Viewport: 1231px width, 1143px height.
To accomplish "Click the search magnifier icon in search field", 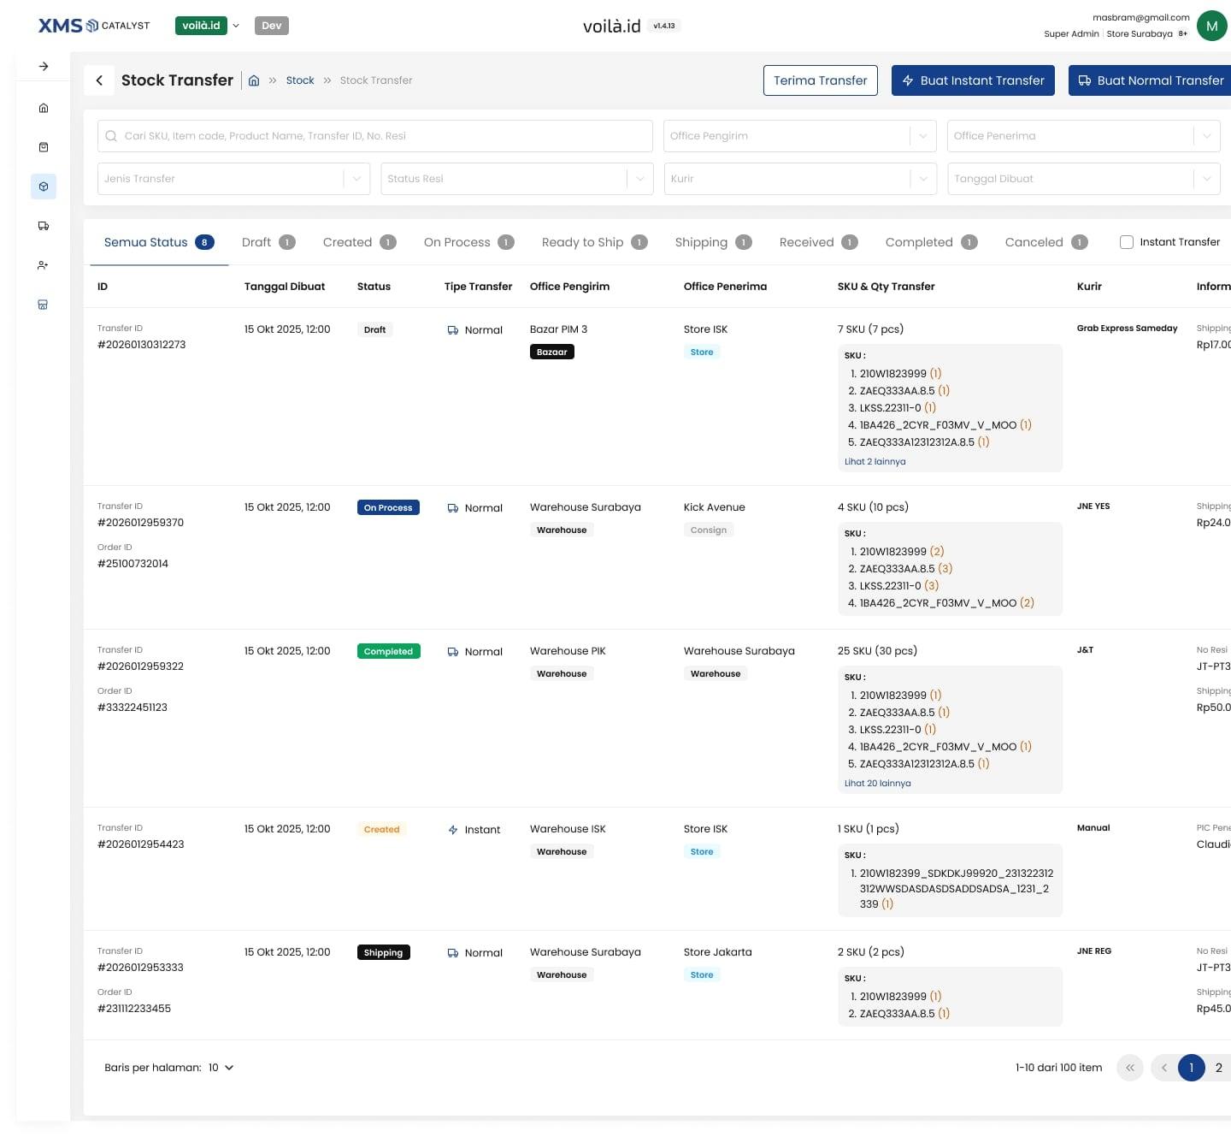I will tap(111, 136).
